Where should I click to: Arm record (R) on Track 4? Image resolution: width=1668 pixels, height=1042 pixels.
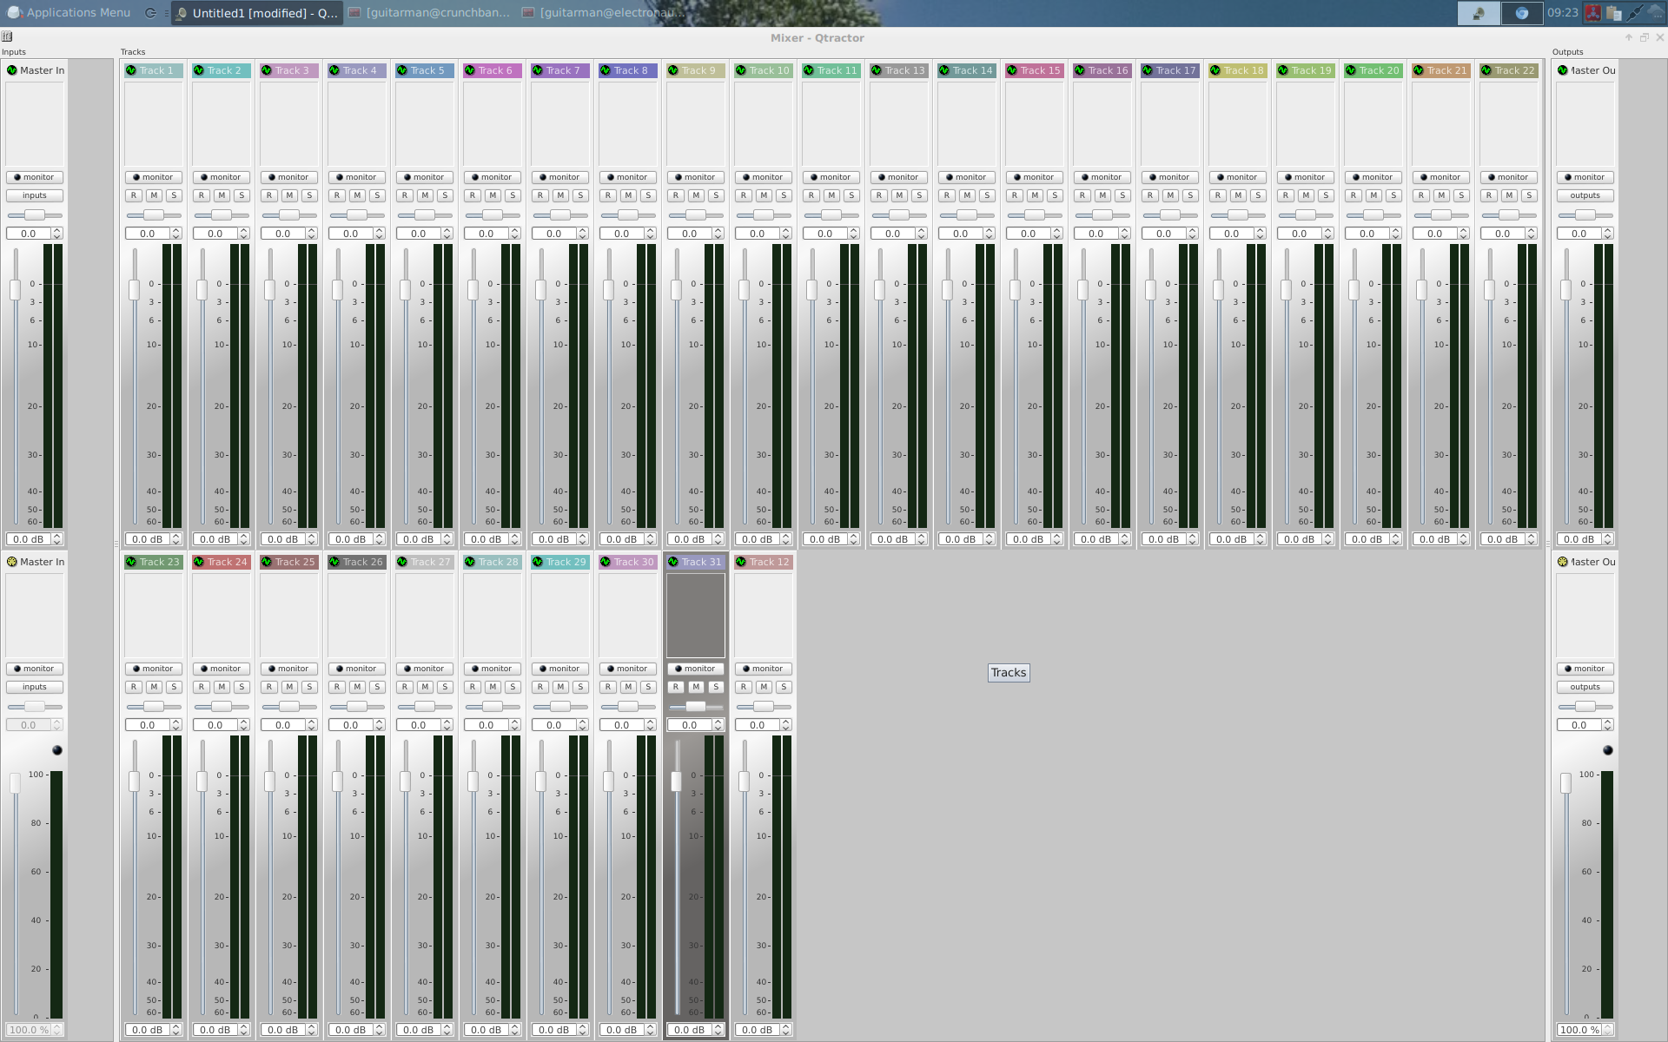[337, 195]
